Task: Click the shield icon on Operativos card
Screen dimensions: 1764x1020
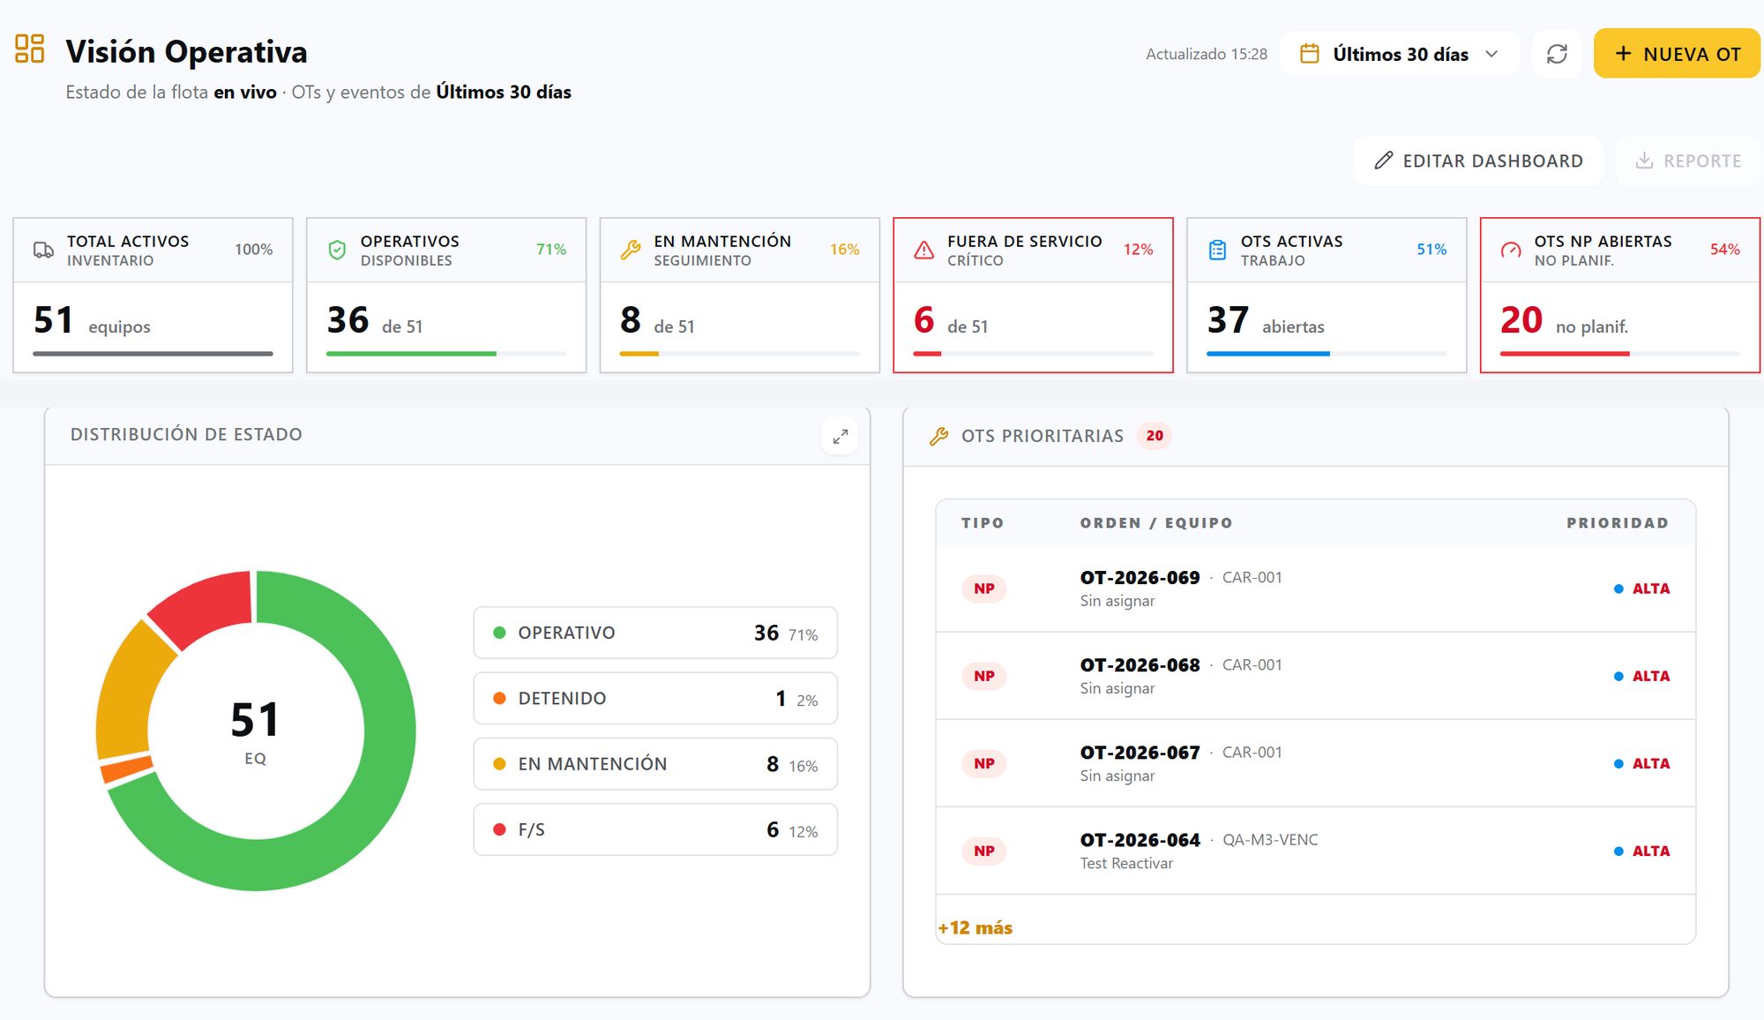Action: coord(337,250)
